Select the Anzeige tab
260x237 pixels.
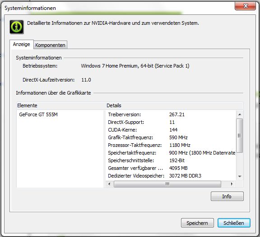[22, 44]
